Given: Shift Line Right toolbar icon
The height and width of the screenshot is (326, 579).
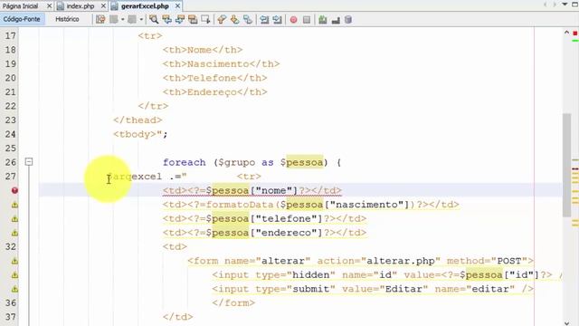Looking at the screenshot, I should (278, 20).
